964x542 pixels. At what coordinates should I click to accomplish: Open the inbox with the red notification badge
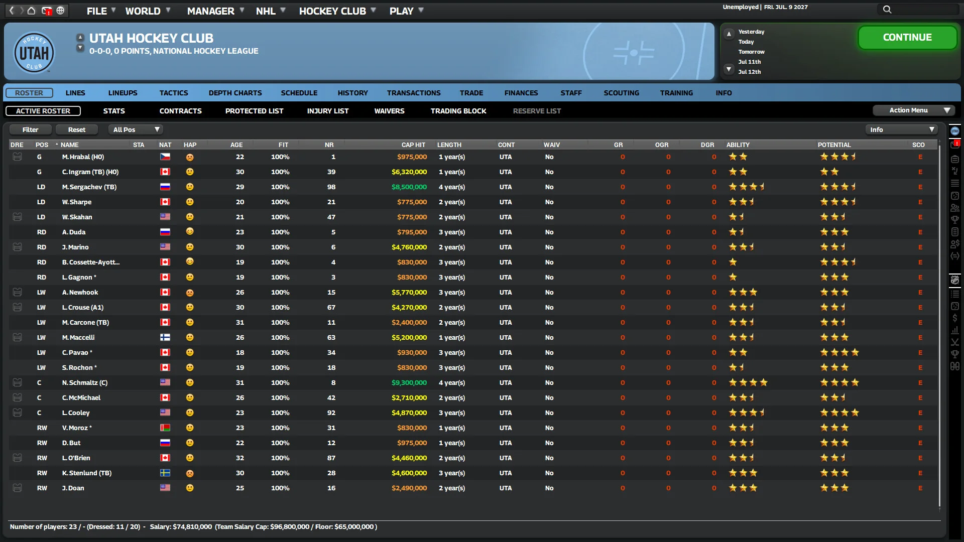(47, 10)
